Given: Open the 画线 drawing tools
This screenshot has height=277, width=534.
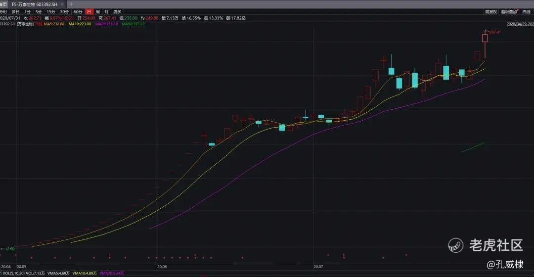Looking at the screenshot, I should (x=527, y=12).
